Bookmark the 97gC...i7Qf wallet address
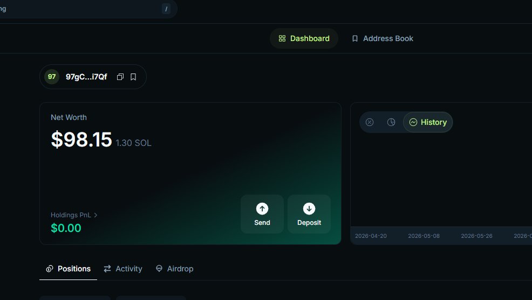 [x=133, y=77]
